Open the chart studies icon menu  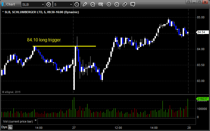coord(92,4)
